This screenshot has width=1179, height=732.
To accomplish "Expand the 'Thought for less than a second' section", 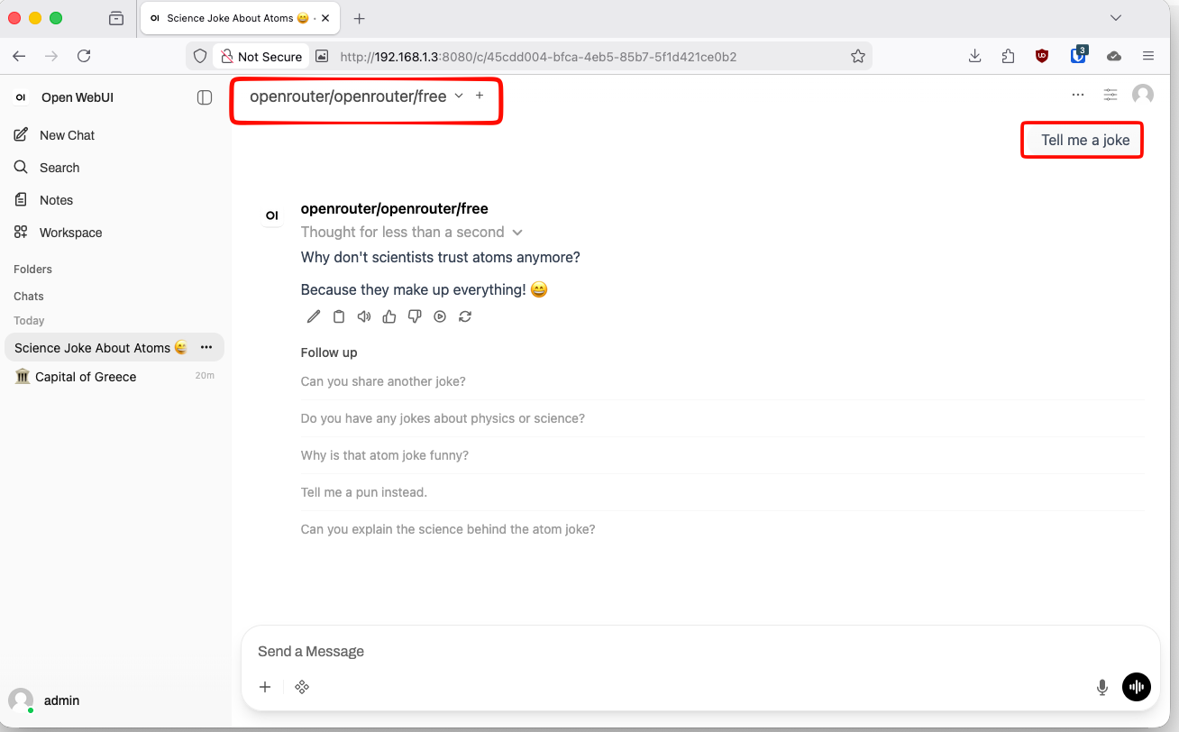I will [412, 233].
